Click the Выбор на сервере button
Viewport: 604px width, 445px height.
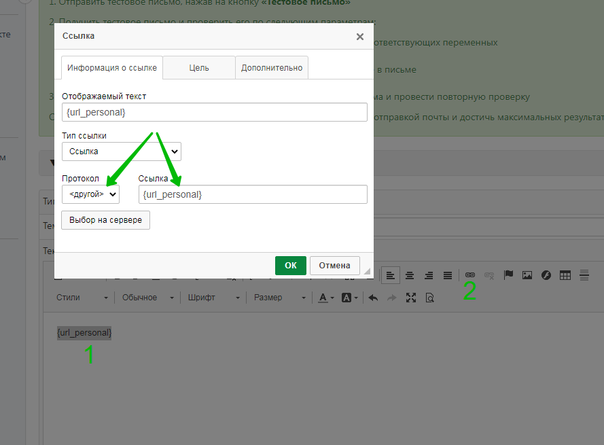(x=105, y=220)
